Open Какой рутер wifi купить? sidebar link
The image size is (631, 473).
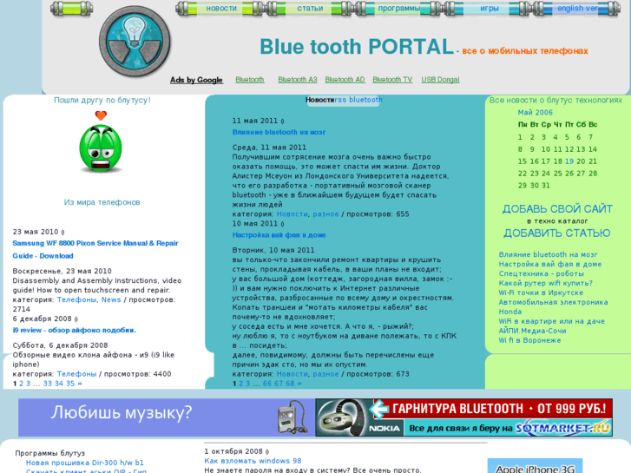click(546, 283)
